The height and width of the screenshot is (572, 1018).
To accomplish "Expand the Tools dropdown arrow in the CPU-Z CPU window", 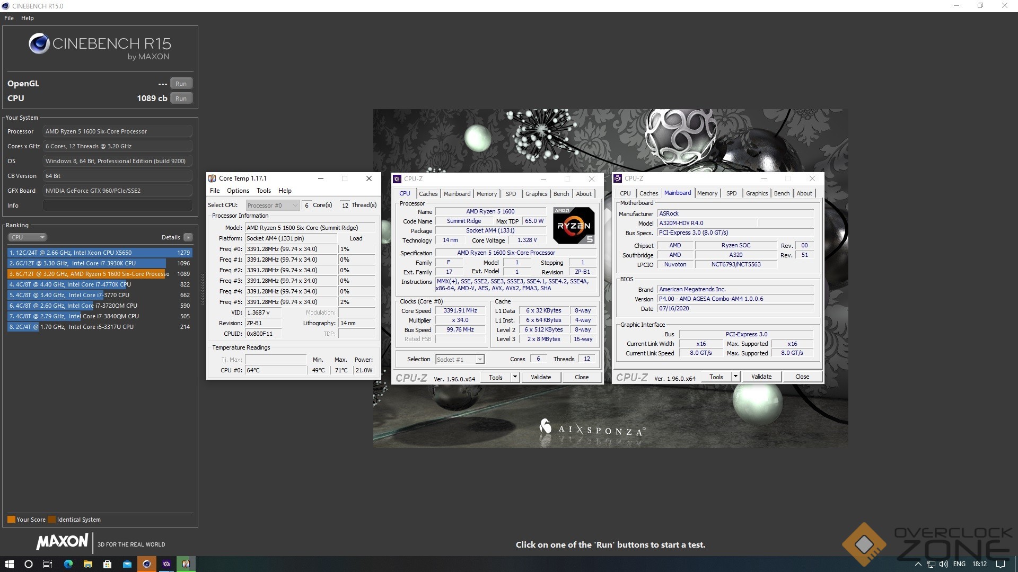I will [514, 377].
